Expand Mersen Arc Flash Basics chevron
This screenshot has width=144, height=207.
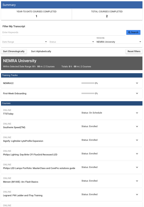point(137,181)
